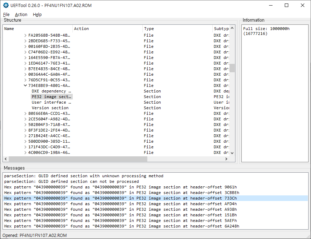
Task: Select the FA20568B-548B-4B file entry
Action: tap(49, 36)
